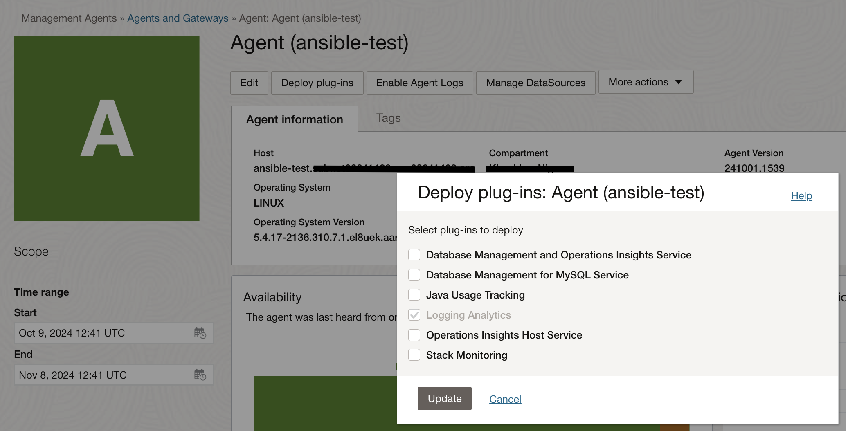Select Operations Insights Host Service checkbox

414,335
